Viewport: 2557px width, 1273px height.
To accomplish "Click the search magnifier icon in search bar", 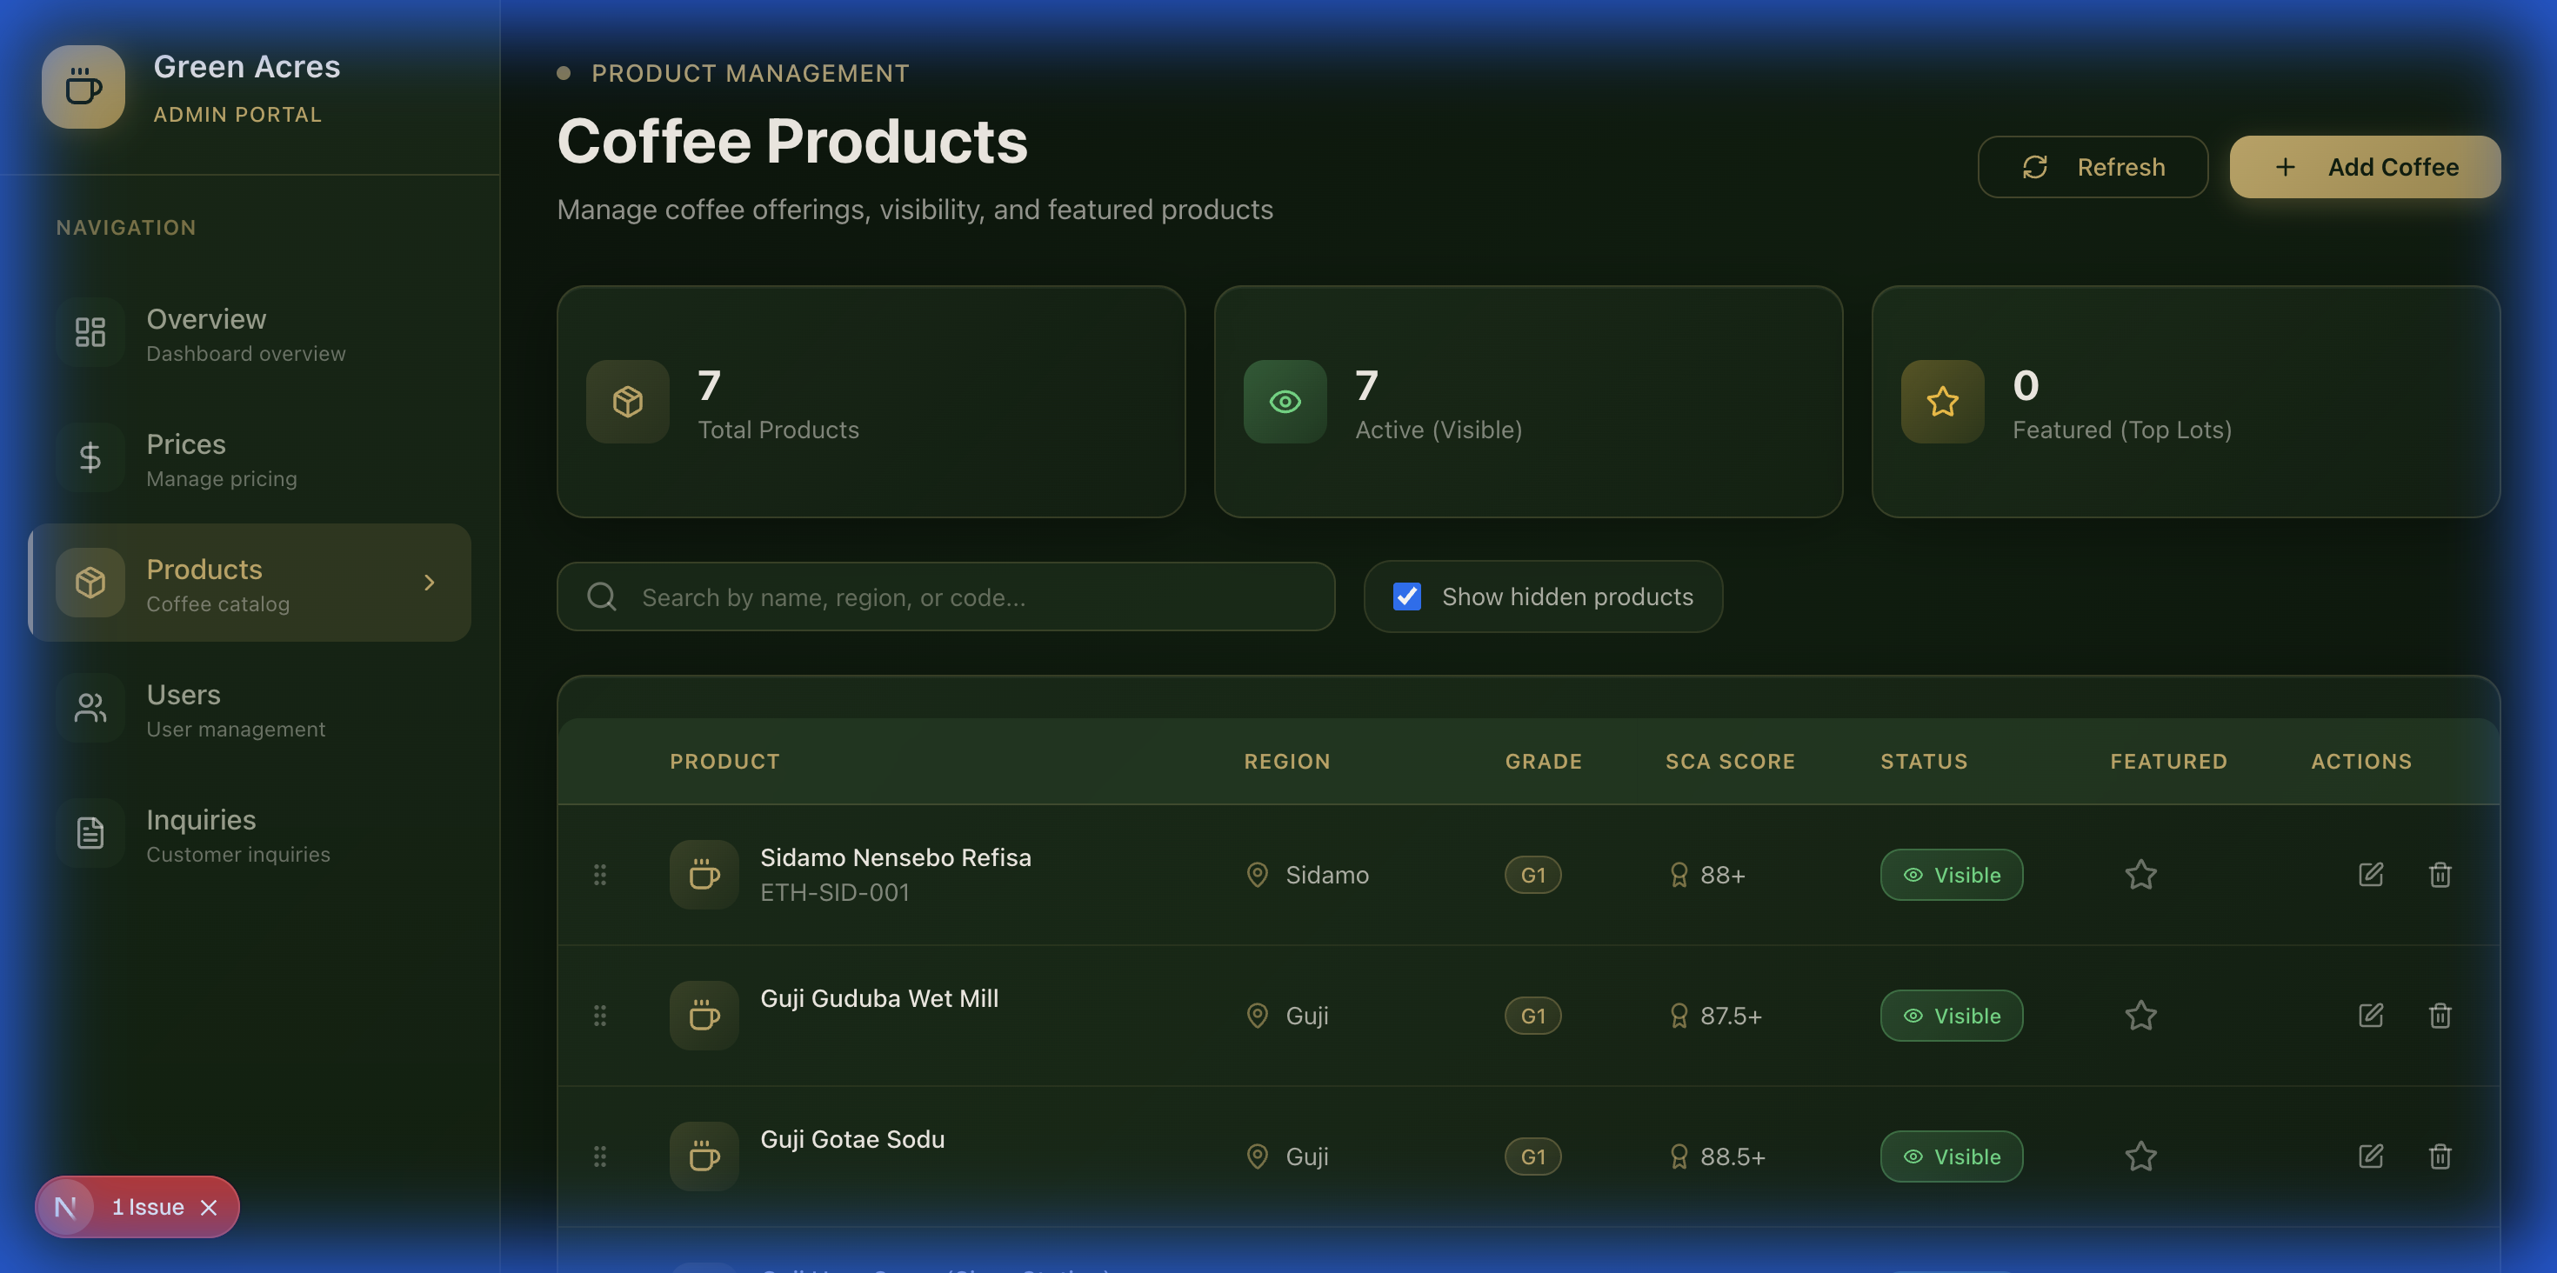I will tap(600, 597).
